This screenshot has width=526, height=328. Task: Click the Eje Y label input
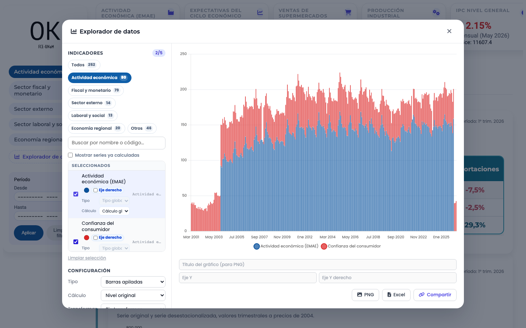248,278
